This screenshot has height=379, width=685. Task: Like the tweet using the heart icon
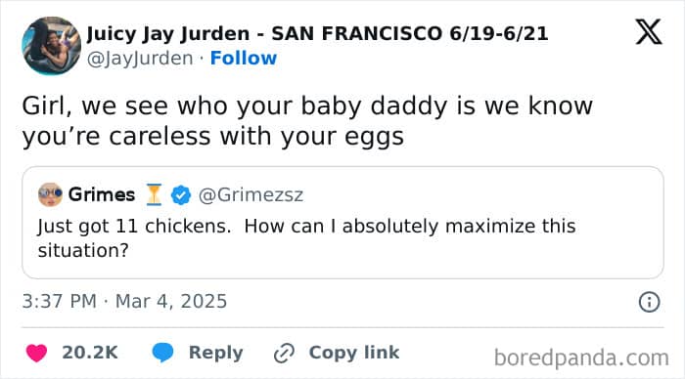coord(37,353)
